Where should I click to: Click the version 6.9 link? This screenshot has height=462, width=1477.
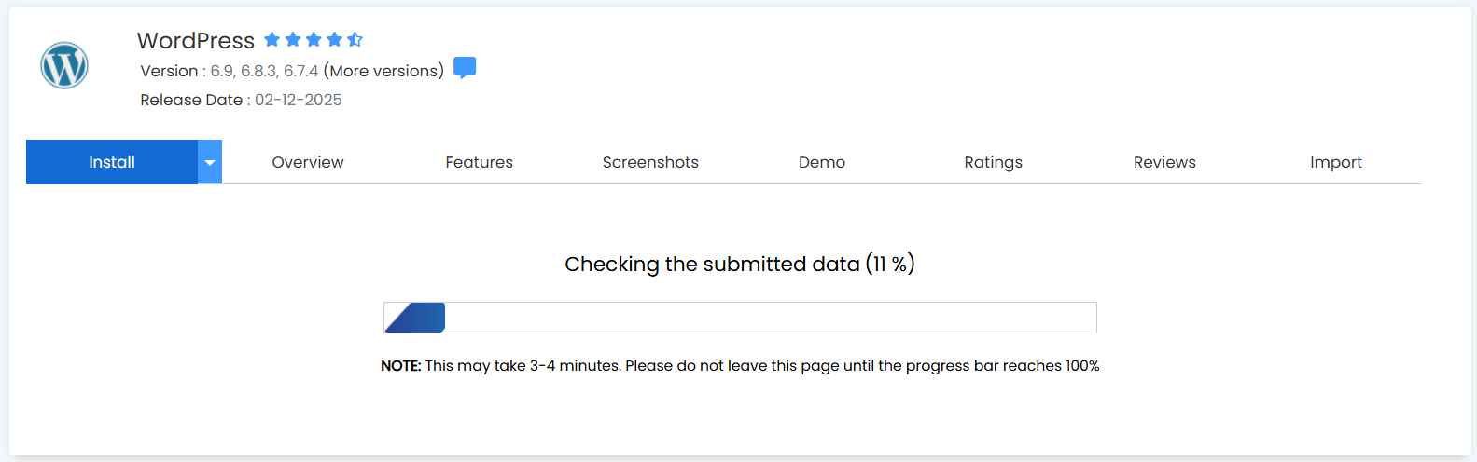[x=221, y=71]
